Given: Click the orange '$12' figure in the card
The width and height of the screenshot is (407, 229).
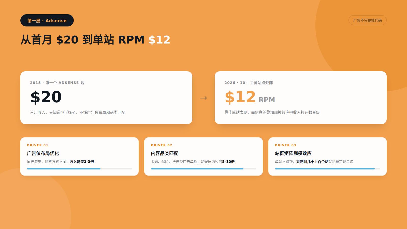Looking at the screenshot, I should click(x=240, y=97).
